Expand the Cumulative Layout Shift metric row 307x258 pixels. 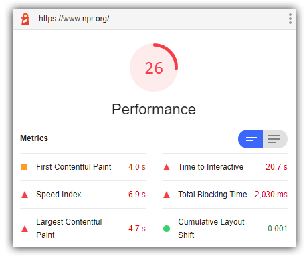[225, 229]
